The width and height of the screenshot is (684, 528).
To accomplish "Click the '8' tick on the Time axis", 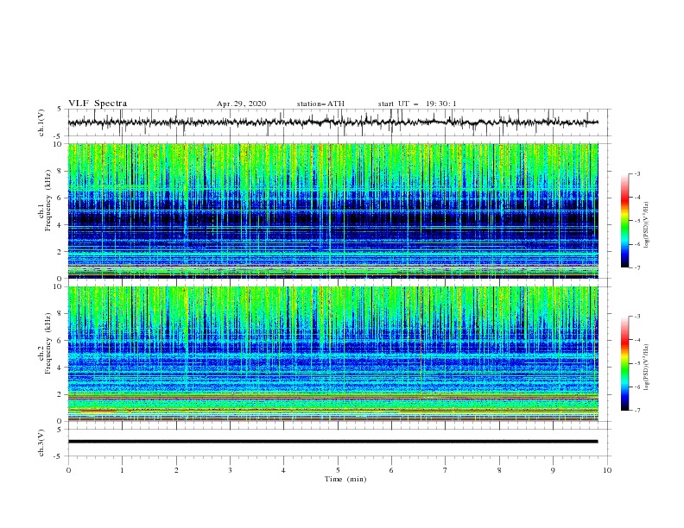I will pyautogui.click(x=499, y=470).
